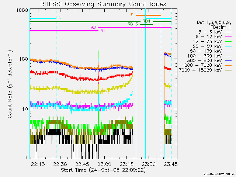Click the '20-Oct-2021 19:39' timestamp

tap(219, 174)
